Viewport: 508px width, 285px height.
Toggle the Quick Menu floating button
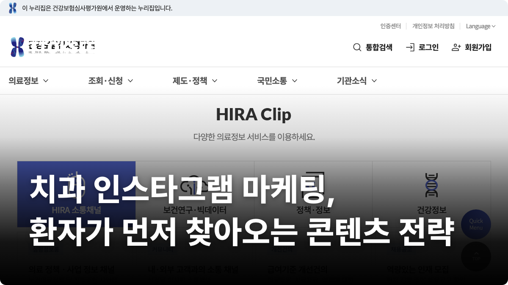pyautogui.click(x=476, y=225)
